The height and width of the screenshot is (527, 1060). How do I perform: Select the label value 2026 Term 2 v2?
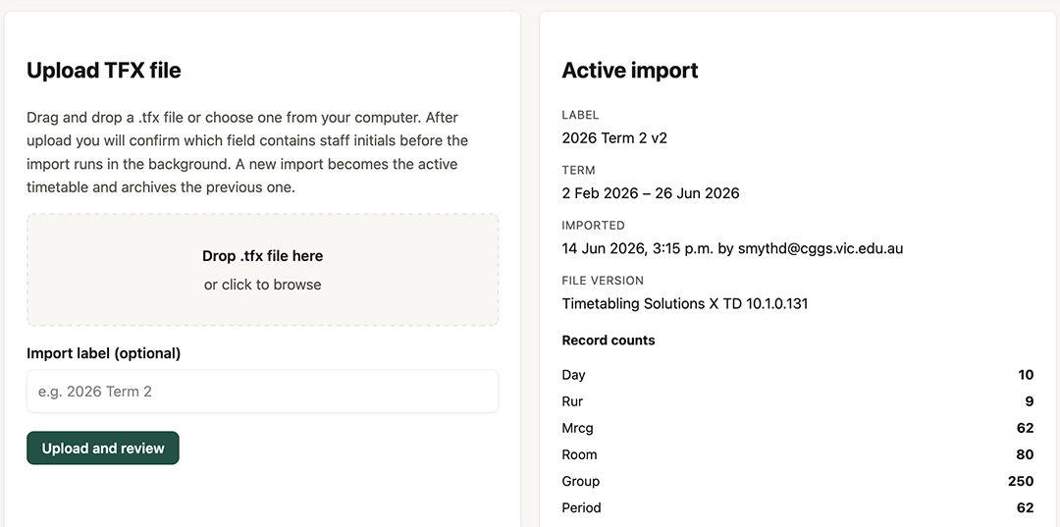click(x=614, y=137)
